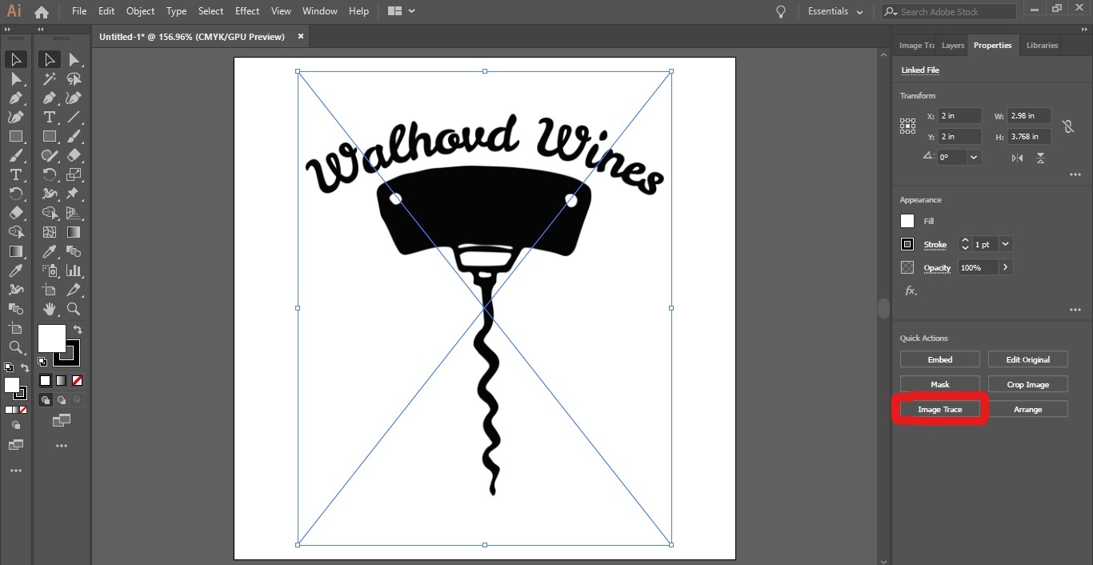The height and width of the screenshot is (565, 1093).
Task: Click the stroke weight stepper arrows
Action: point(965,244)
